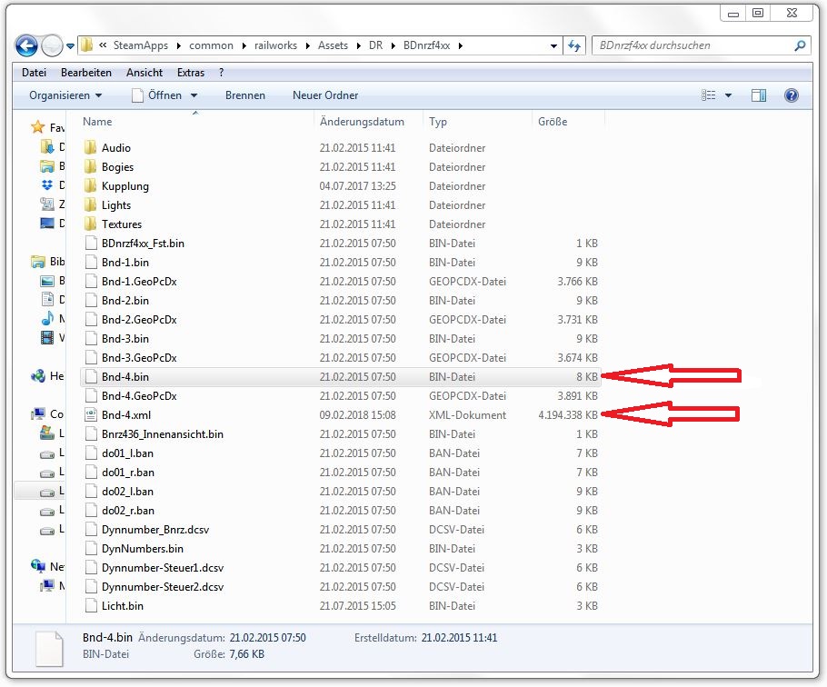Click the Favorites star icon in sidebar

pyautogui.click(x=38, y=127)
